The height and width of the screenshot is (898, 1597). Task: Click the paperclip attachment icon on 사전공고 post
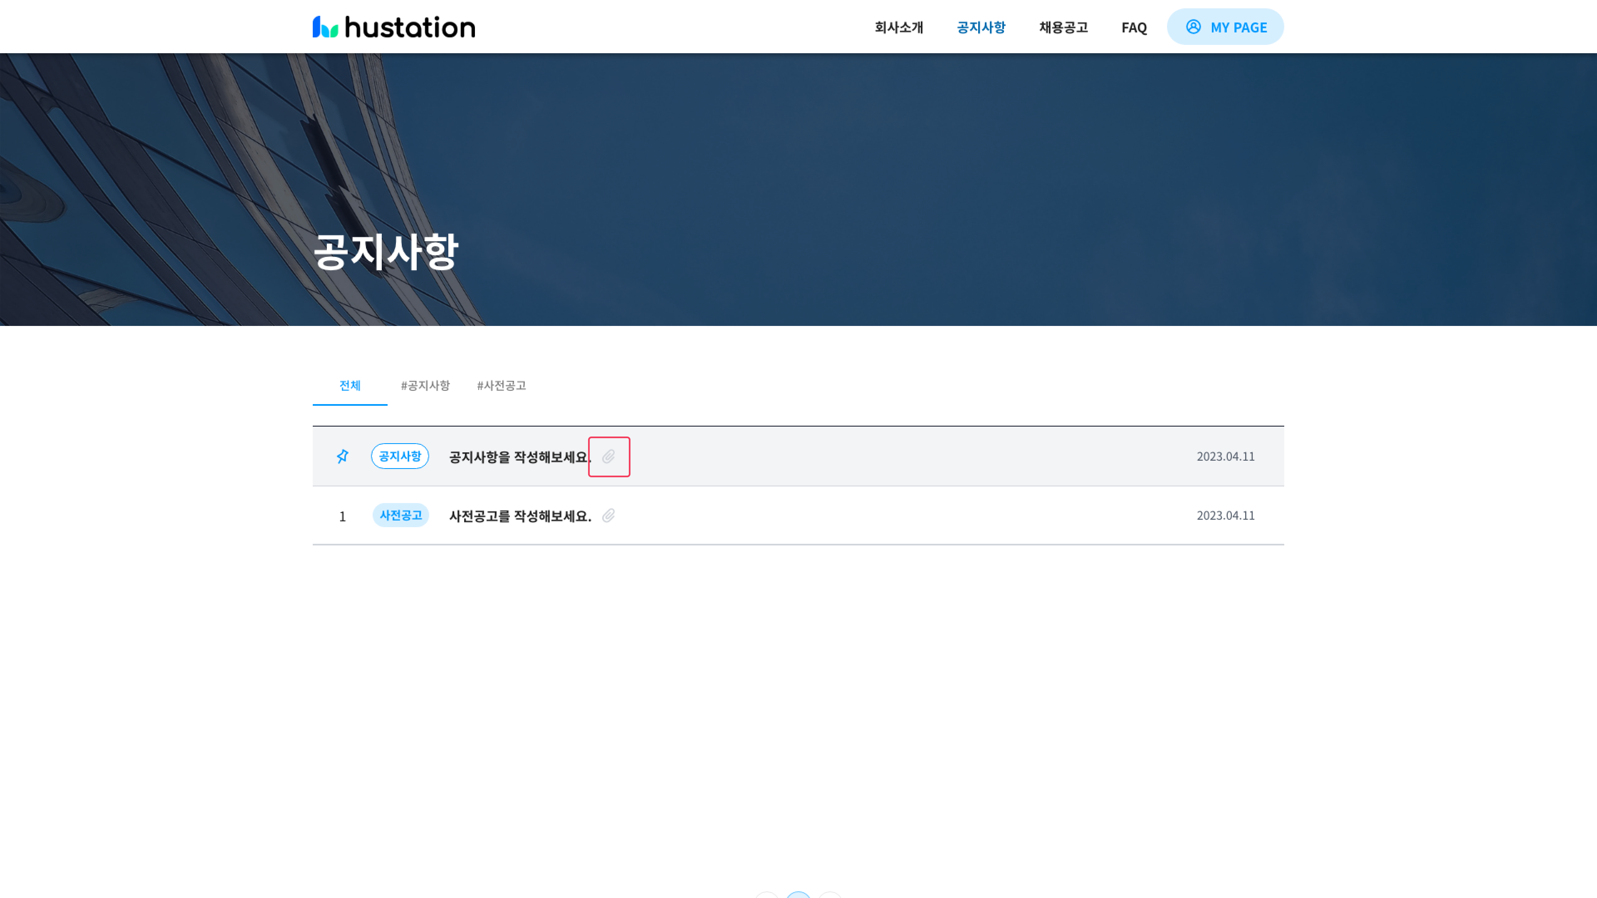[608, 516]
